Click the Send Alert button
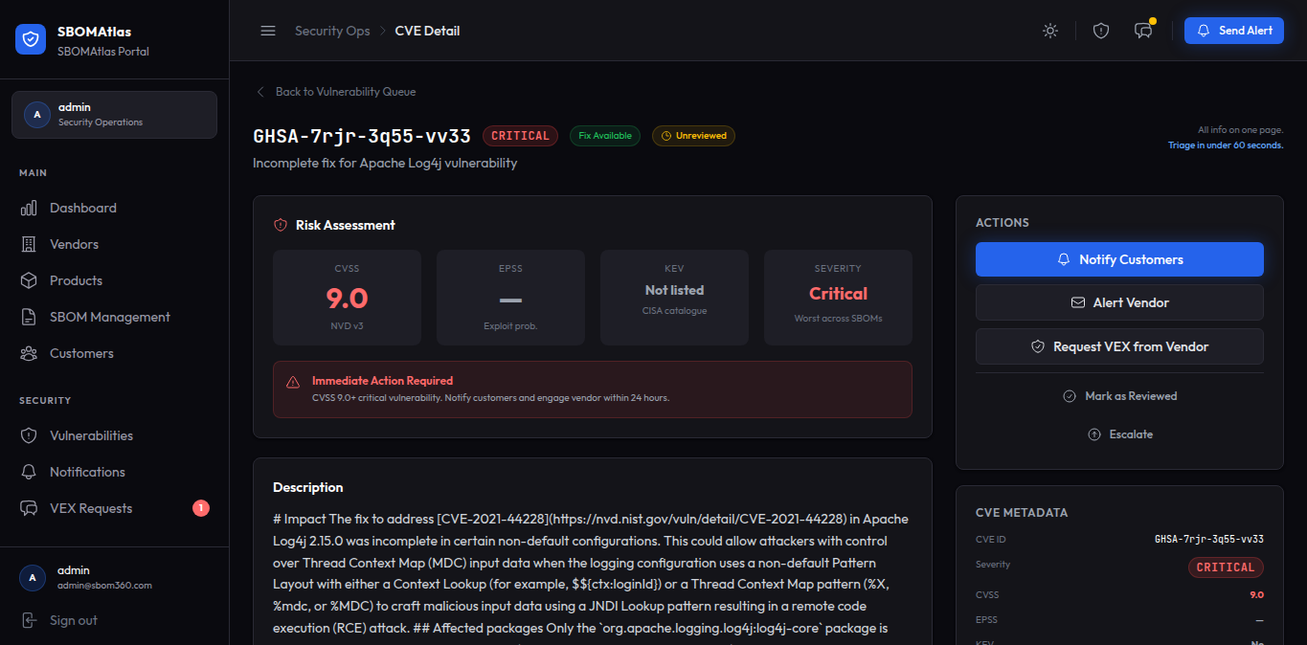 point(1233,31)
